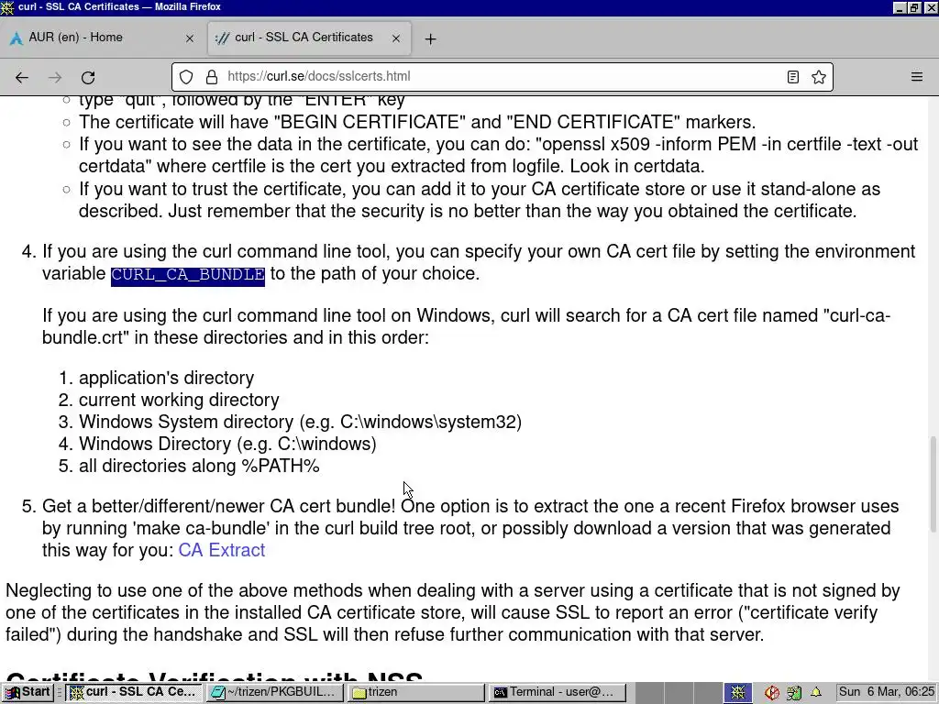Click the highlighted CURL_CA_BUNDLE text
939x704 pixels.
point(188,274)
